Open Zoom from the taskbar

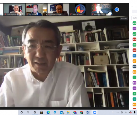pos(95,112)
